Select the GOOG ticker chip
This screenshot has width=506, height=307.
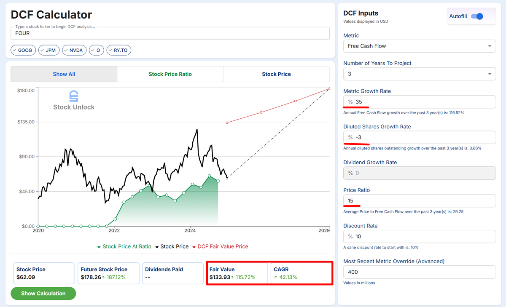tap(24, 50)
